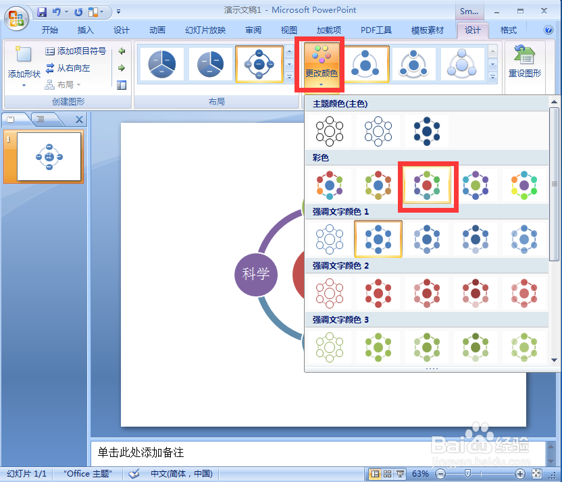Open the 插入 ribbon tab
The width and height of the screenshot is (562, 482).
click(86, 30)
